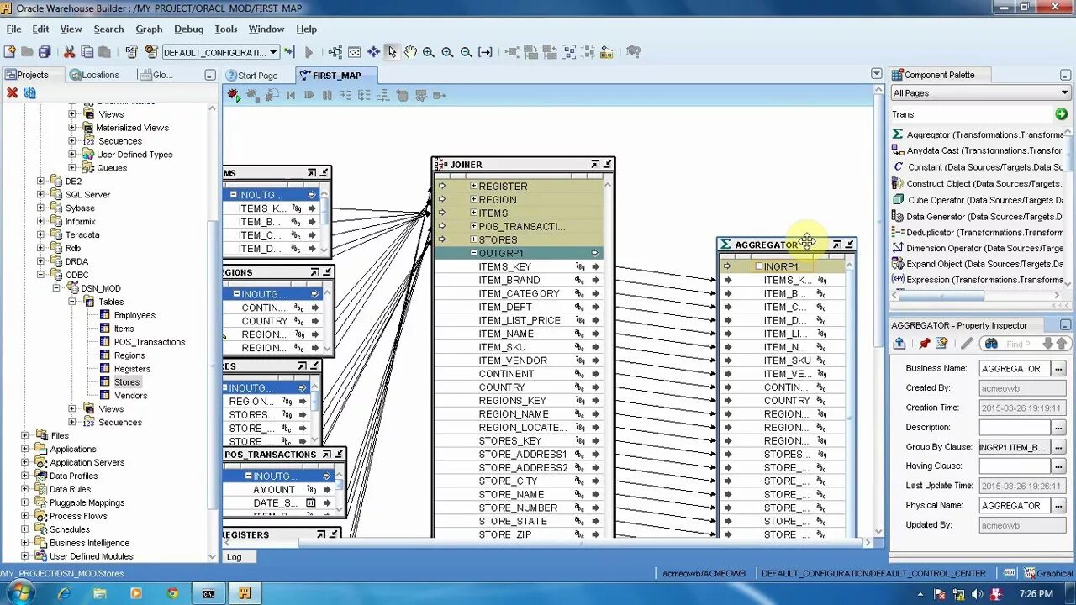Cut selection with the scissors icon
Screen dimensions: 1076x605
pyautogui.click(x=69, y=52)
